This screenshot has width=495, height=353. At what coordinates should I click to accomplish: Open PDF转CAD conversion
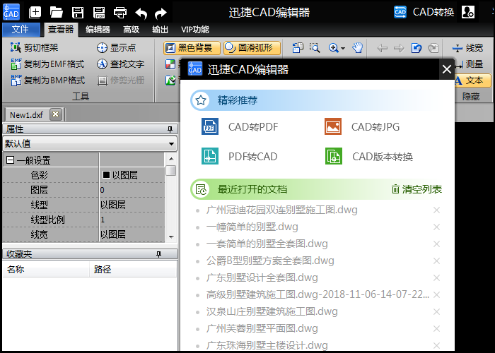(x=240, y=156)
